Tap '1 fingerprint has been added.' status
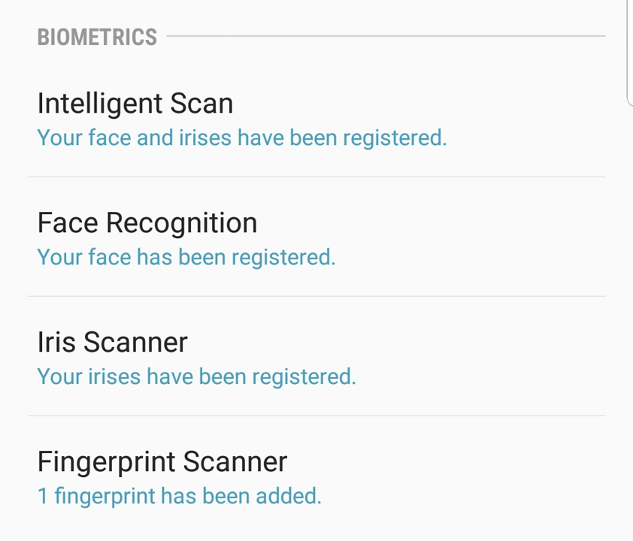The image size is (633, 541). pos(179,496)
